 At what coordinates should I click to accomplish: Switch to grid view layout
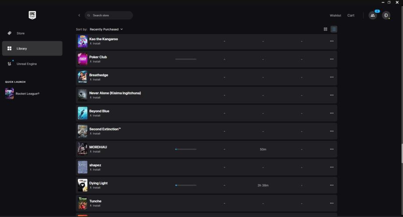(325, 29)
